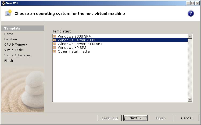The width and height of the screenshot is (201, 125).
Task: Click the icon beside Other install media
Action: point(55,51)
